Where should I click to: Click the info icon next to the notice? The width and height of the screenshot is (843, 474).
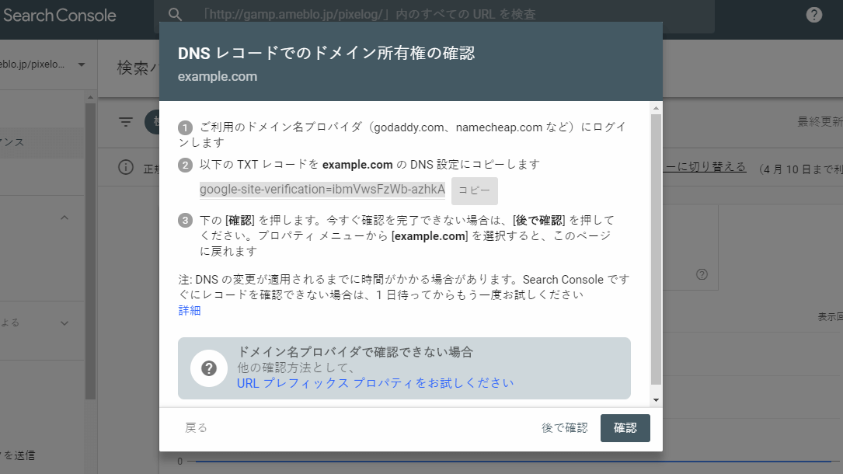point(126,167)
